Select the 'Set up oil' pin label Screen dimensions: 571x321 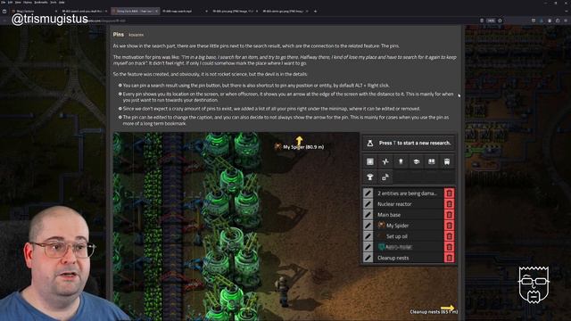(x=397, y=236)
